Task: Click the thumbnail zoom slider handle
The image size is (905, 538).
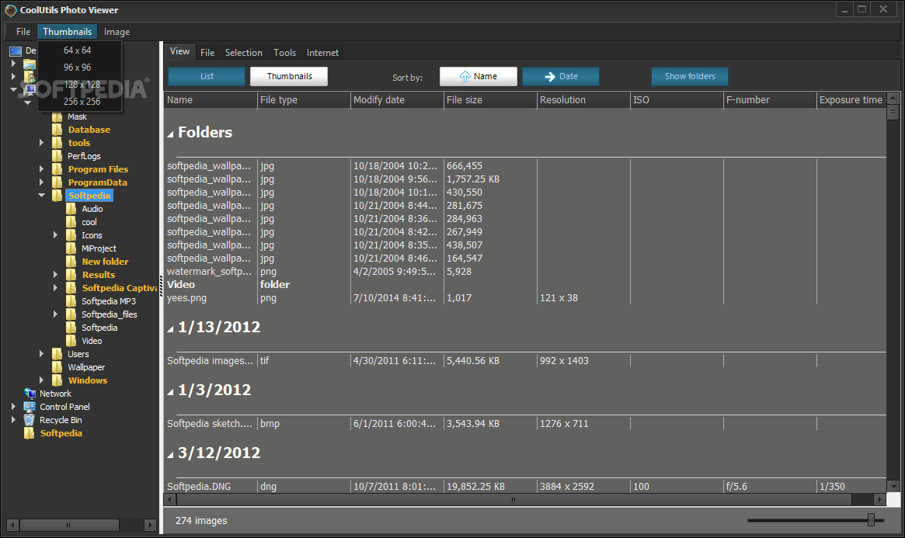Action: pos(871,520)
